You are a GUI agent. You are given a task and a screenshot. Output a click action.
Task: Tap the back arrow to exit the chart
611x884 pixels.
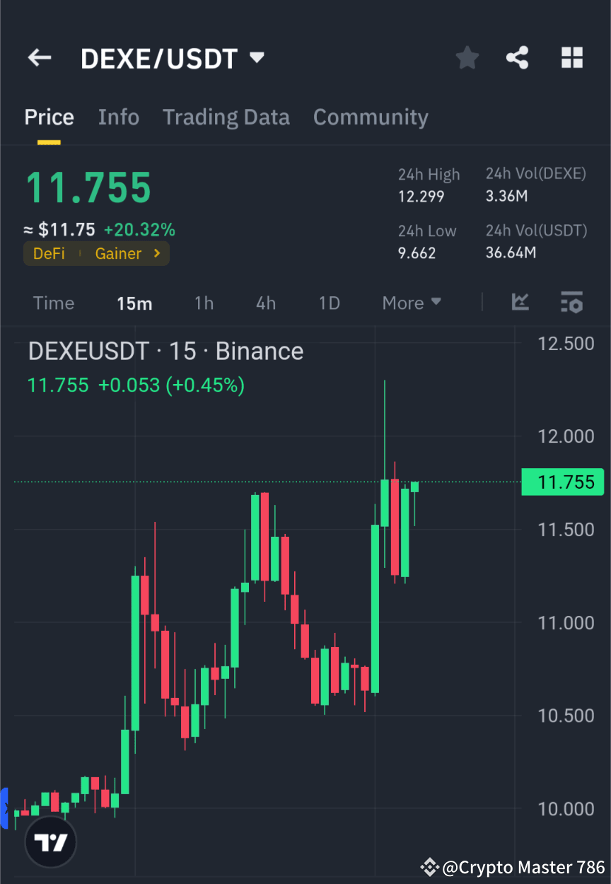click(x=39, y=58)
